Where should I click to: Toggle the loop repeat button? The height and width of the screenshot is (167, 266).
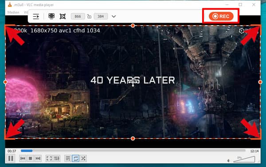(76, 159)
